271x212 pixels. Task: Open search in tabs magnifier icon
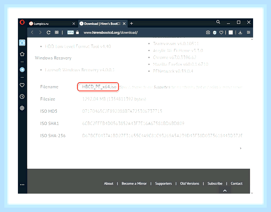coord(218,22)
